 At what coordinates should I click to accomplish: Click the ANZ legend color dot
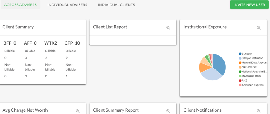coord(240,80)
